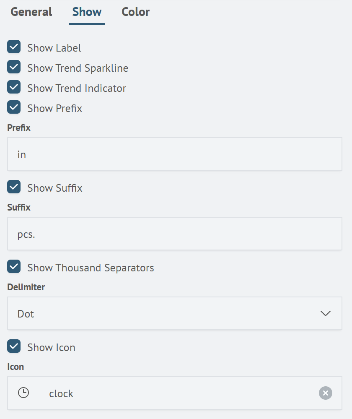Open the Delimiter dropdown showing Dot
Image resolution: width=352 pixels, height=419 pixels.
(168, 313)
